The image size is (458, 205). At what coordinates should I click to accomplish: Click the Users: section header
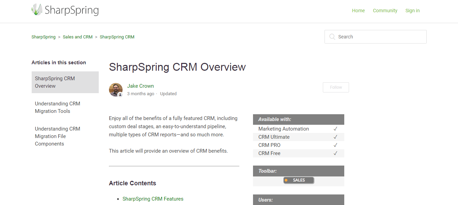pos(299,200)
